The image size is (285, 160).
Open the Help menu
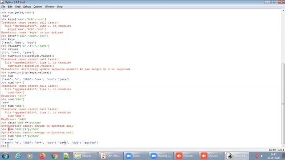coord(60,7)
